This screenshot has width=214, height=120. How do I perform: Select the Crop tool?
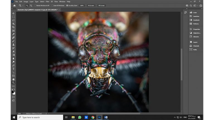[13, 27]
